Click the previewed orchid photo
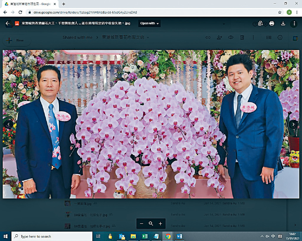 tap(151, 124)
